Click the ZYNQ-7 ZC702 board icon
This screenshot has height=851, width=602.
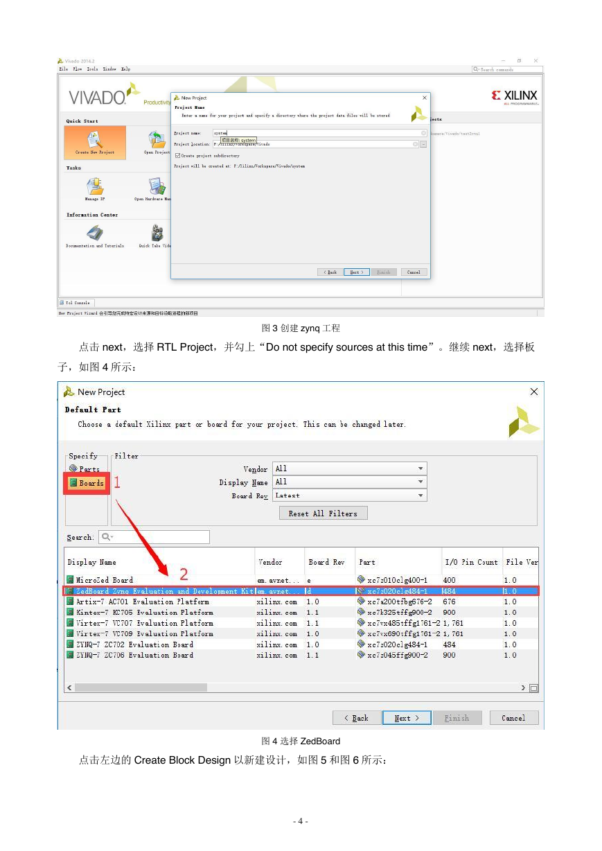[x=70, y=644]
